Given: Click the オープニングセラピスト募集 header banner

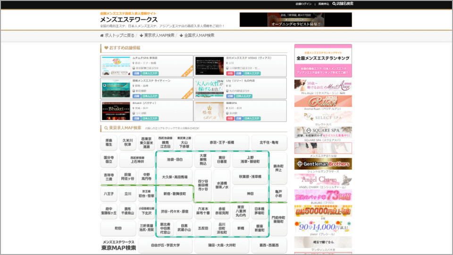Looking at the screenshot, I should [x=295, y=20].
